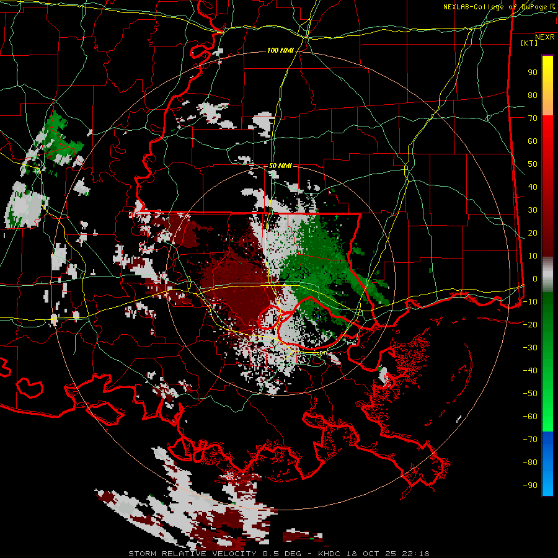Screen dimensions: 558x558
Task: Click the -60 value on the velocity scale
Action: point(530,417)
